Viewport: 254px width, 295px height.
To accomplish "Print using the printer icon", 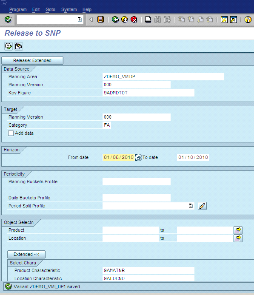I will [148, 20].
